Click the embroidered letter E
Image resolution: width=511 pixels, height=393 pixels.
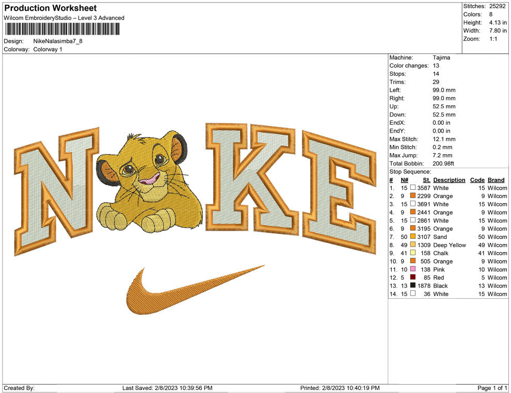point(339,192)
